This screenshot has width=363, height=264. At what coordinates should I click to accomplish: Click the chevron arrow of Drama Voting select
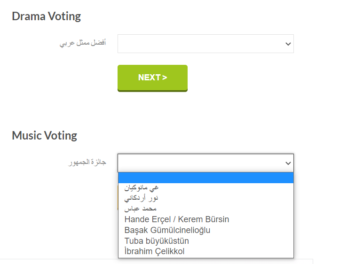click(x=288, y=44)
